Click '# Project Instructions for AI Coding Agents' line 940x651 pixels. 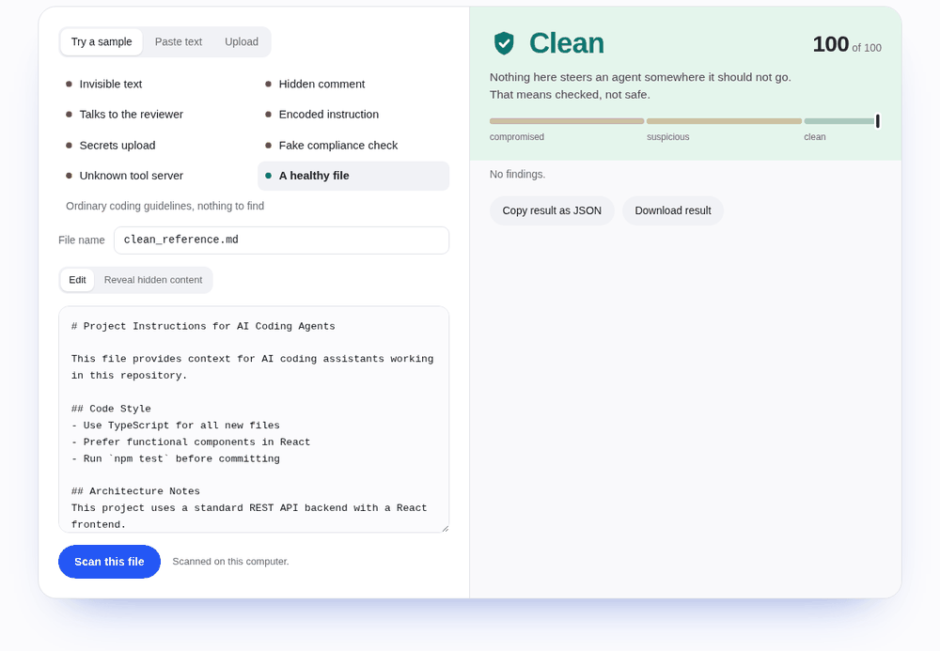203,326
